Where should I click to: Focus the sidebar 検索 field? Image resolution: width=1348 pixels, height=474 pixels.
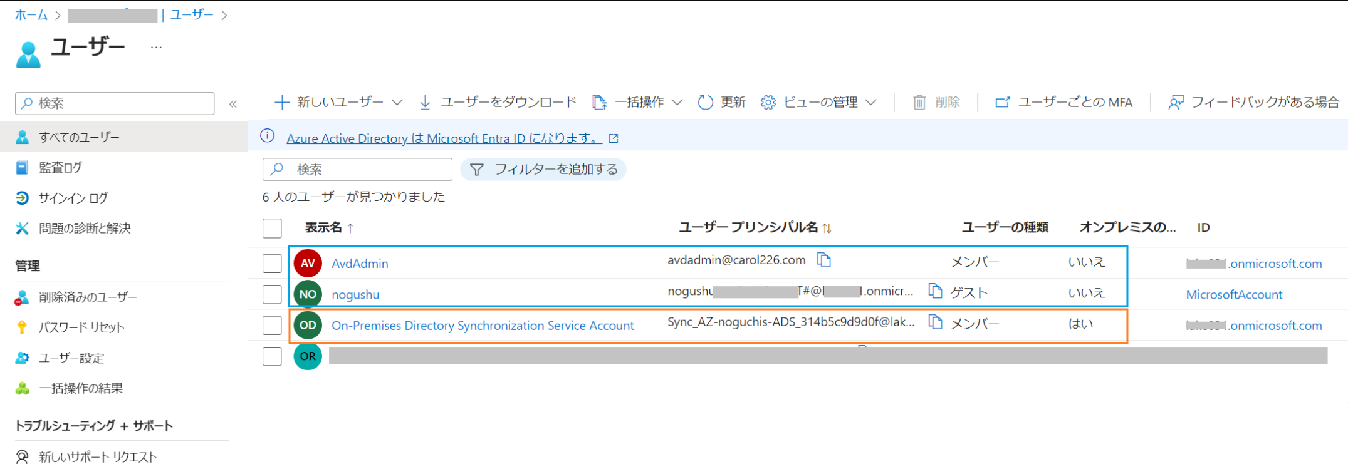click(x=115, y=103)
